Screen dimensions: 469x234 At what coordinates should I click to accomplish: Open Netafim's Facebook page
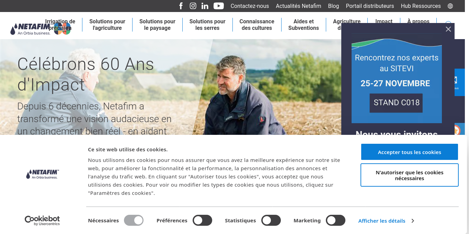181,6
